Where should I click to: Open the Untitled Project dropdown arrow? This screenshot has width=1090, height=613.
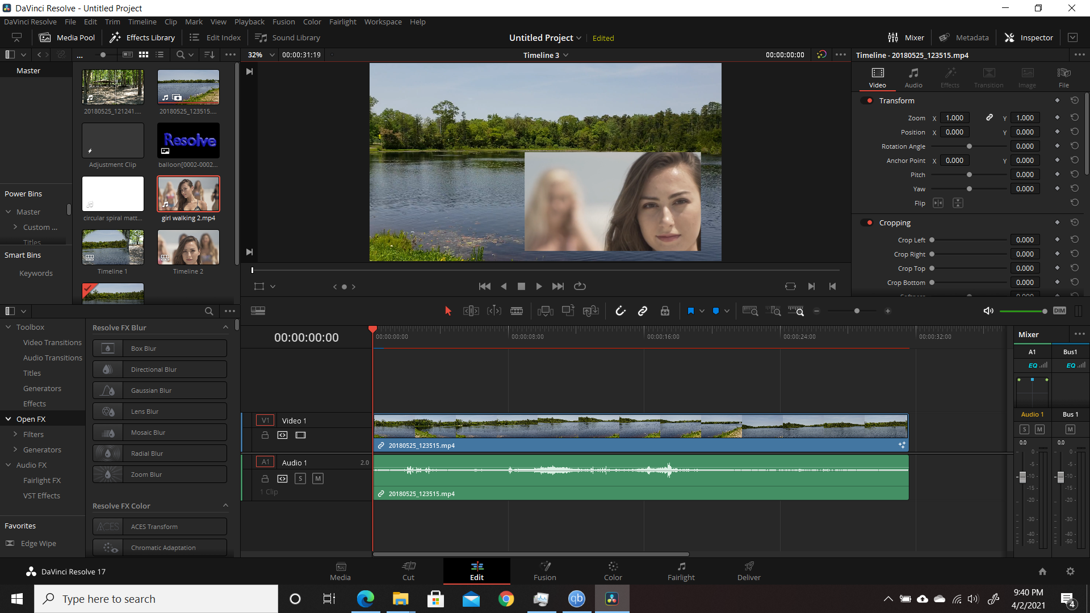pos(578,38)
